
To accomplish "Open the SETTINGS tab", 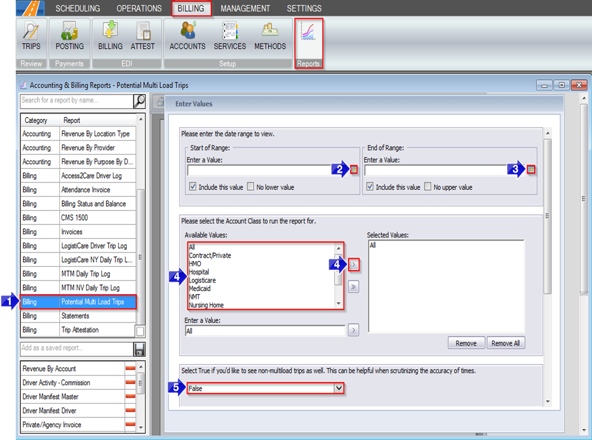I will [304, 8].
